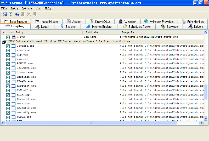Image resolution: width=209 pixels, height=141 pixels.
Task: Click the file icon next to KRegEx.exe
Action: coord(13,82)
